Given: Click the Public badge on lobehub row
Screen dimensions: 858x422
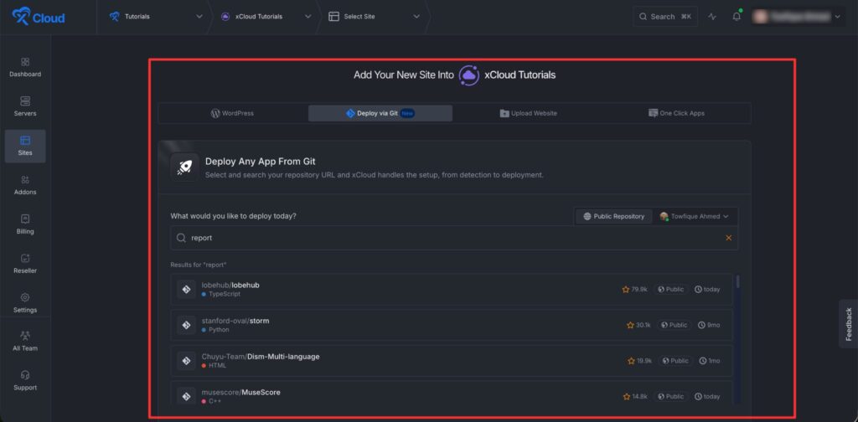Looking at the screenshot, I should click(671, 289).
